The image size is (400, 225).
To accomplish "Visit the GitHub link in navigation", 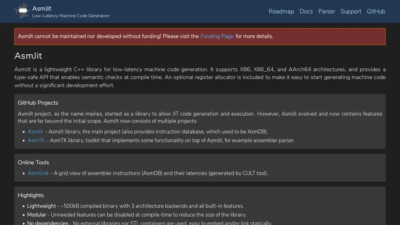I will coord(376,12).
